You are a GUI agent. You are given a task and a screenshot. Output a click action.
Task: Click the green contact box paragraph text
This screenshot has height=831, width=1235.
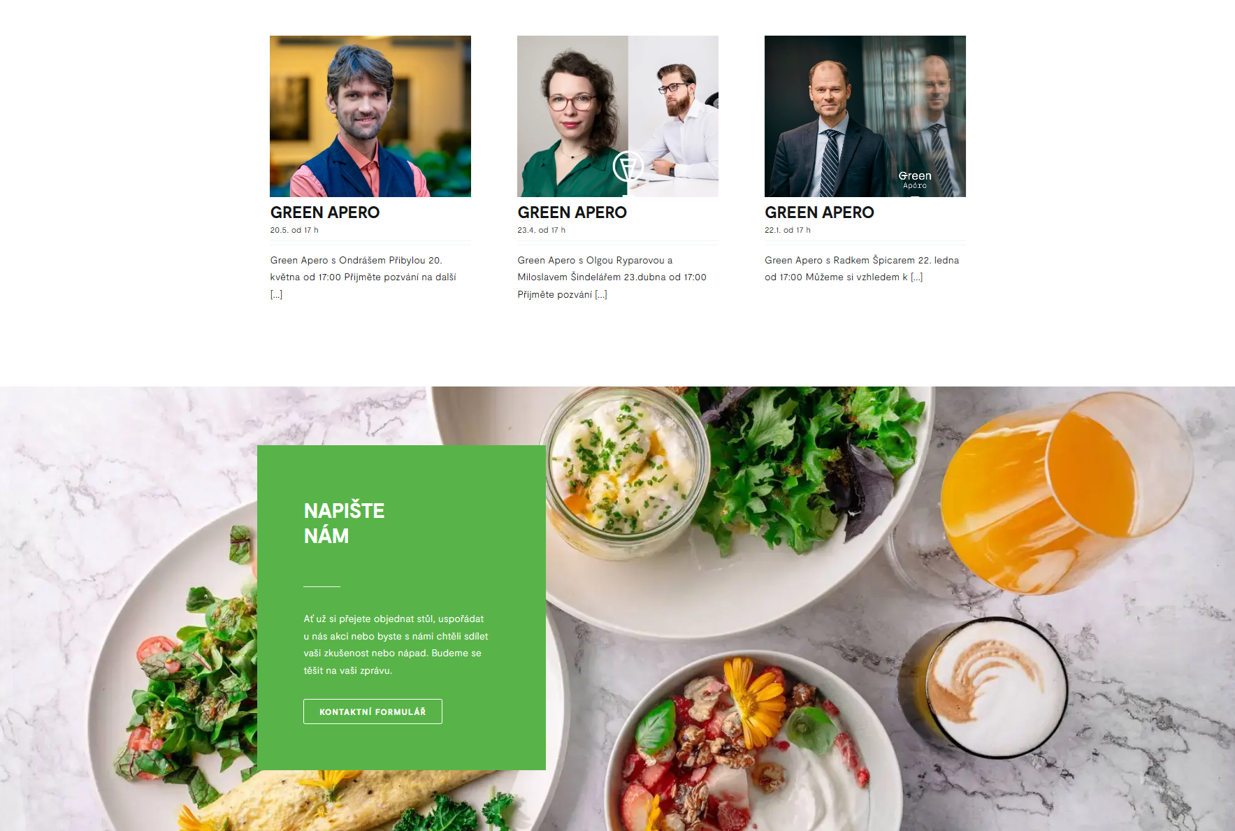396,644
